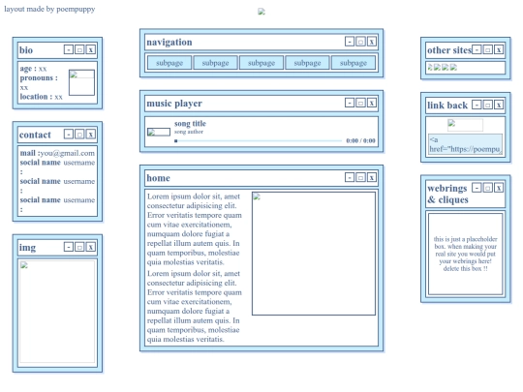Click the 'song title' text
This screenshot has height=392, width=523.
tap(190, 124)
